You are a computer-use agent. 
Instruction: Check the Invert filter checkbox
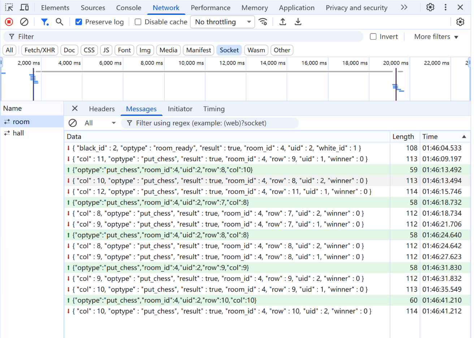click(373, 36)
